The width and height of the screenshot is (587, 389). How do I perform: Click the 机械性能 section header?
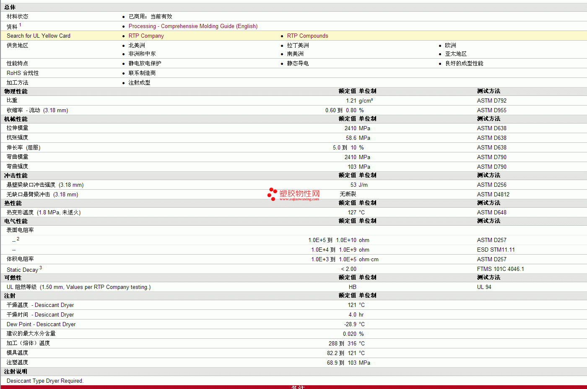click(16, 119)
